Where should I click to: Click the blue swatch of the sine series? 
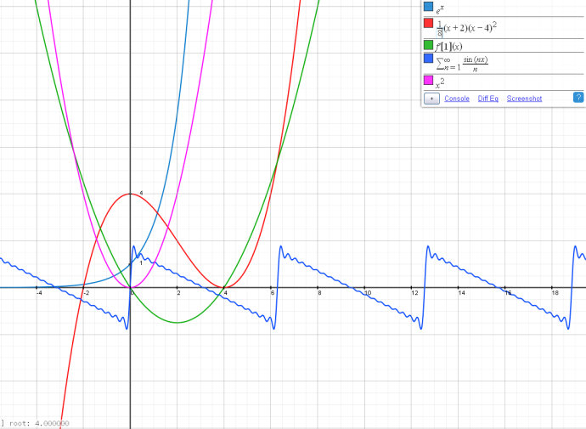coord(428,59)
